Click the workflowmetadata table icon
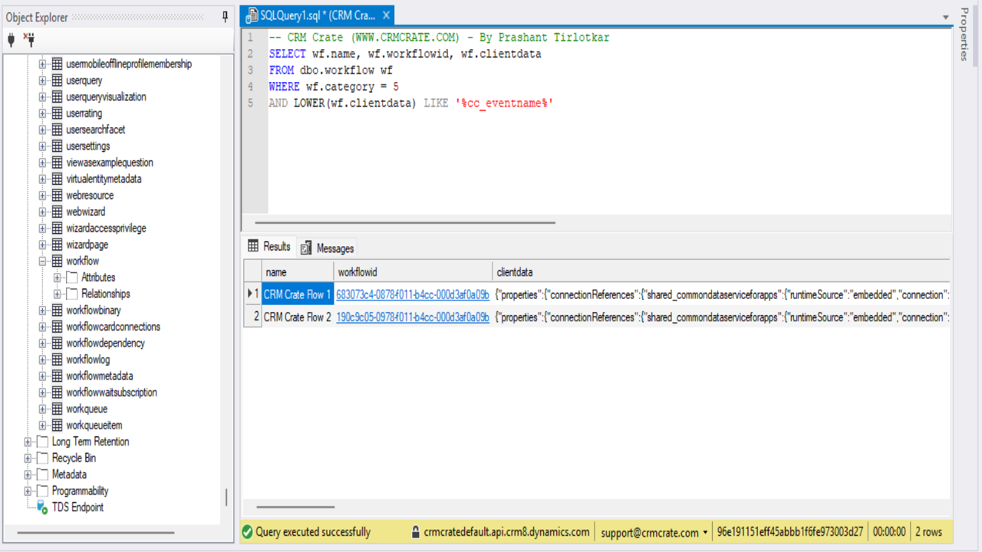Viewport: 982px width, 552px height. [x=57, y=376]
